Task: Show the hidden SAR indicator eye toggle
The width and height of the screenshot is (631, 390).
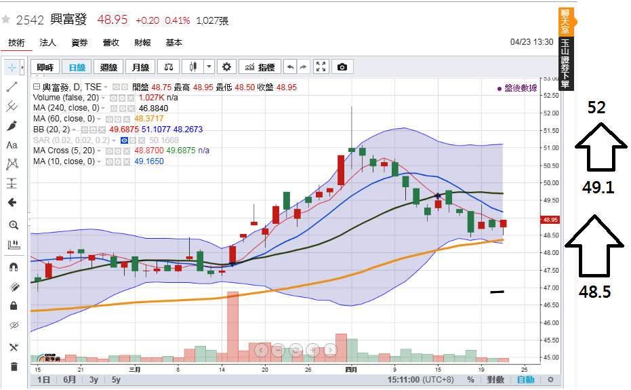Action: [x=124, y=140]
